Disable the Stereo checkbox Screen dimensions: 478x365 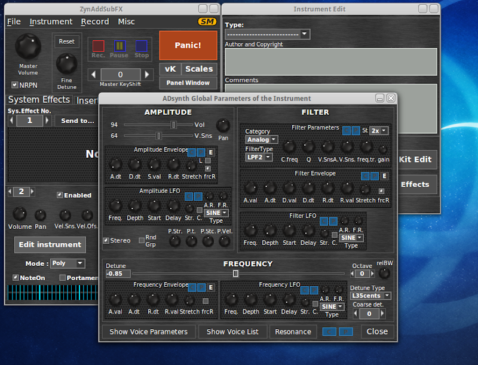[106, 241]
